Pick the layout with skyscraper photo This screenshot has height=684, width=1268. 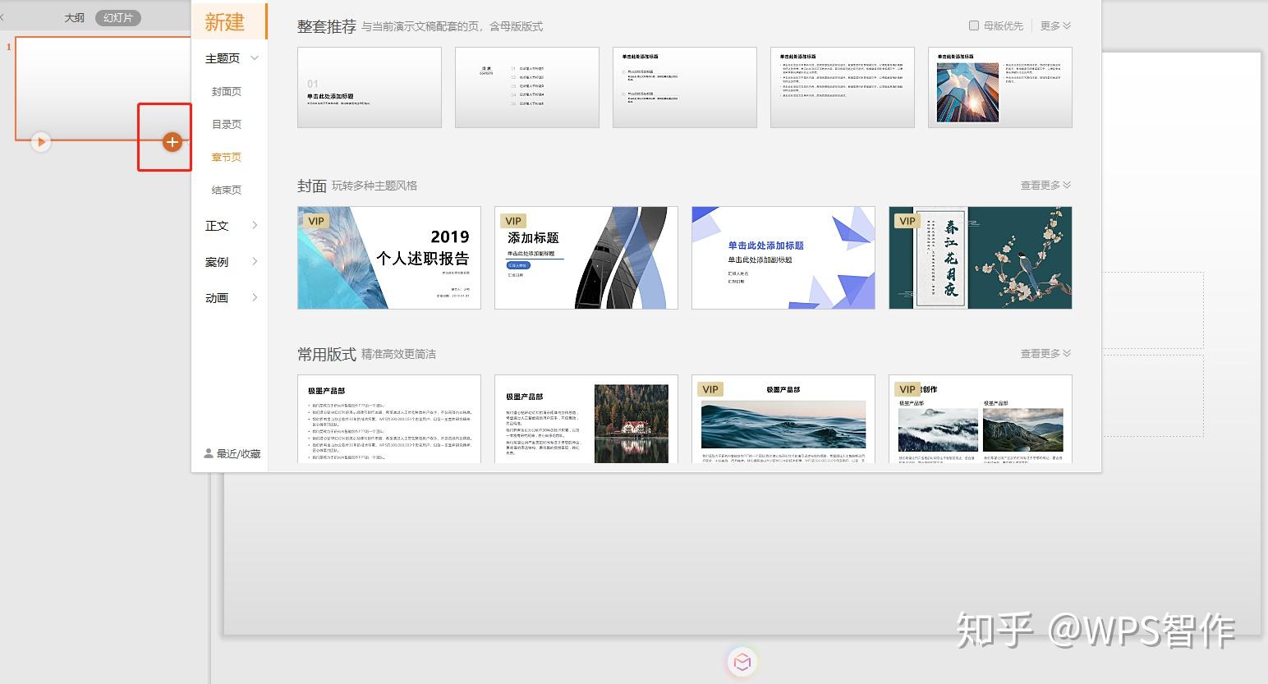coord(1000,87)
